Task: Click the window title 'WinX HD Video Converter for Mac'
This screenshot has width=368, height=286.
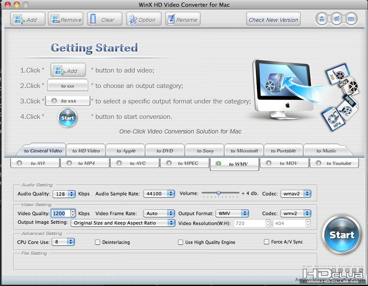Action: pyautogui.click(x=184, y=5)
